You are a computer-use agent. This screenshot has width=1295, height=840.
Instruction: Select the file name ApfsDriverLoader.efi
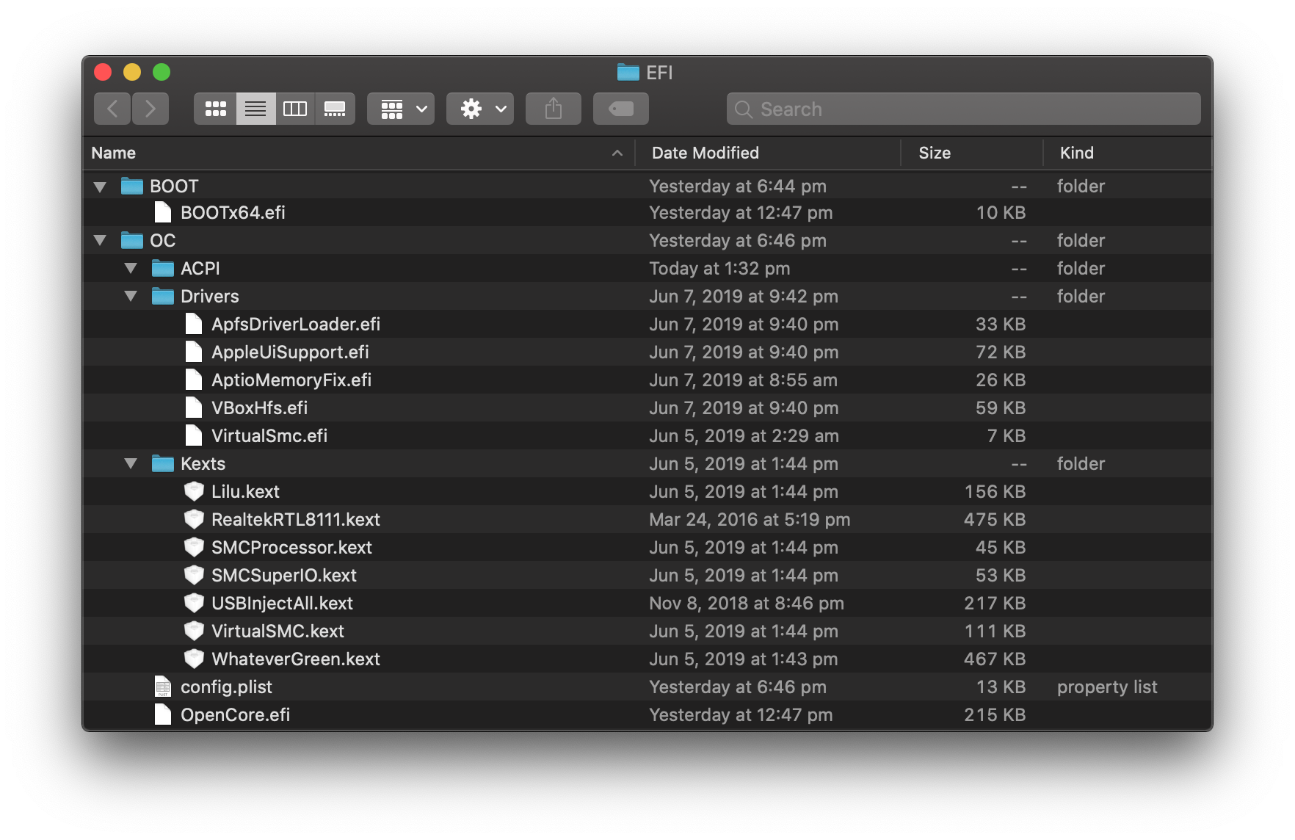(x=296, y=325)
